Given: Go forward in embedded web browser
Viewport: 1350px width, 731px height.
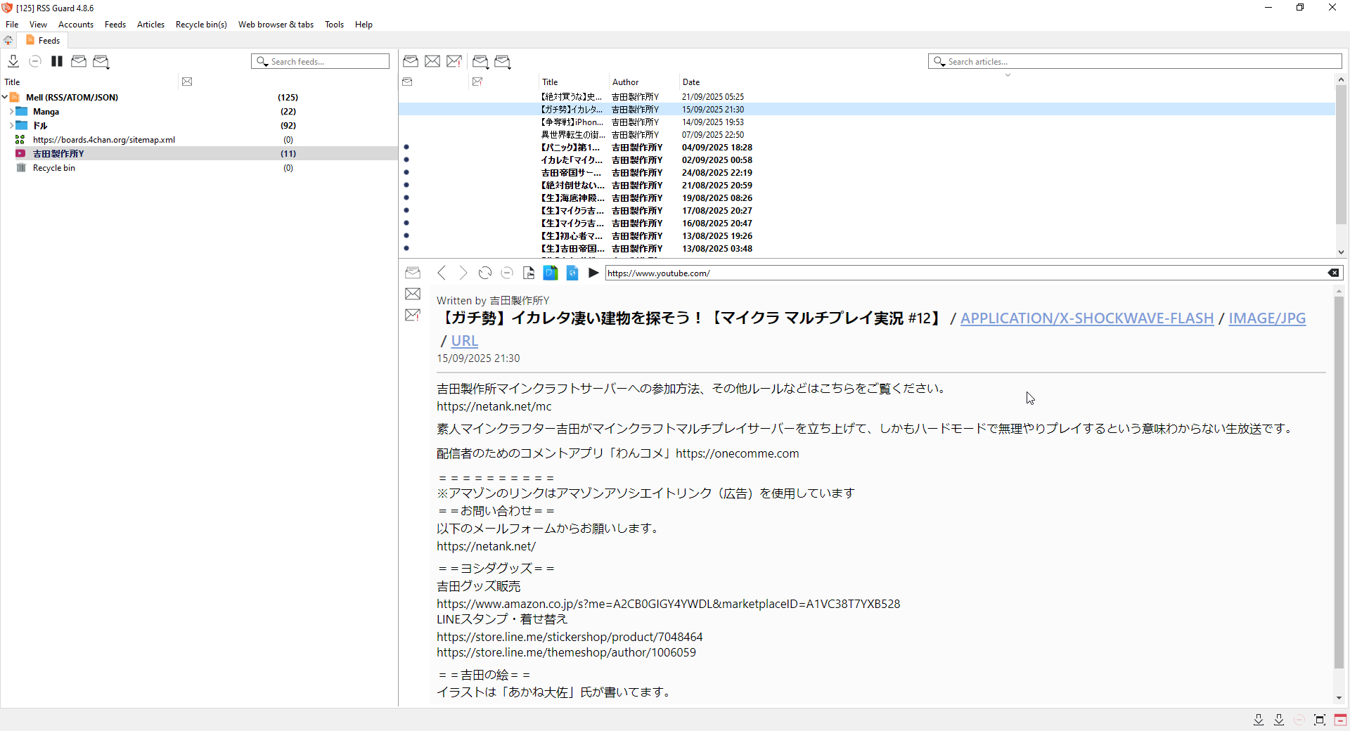Looking at the screenshot, I should point(463,273).
